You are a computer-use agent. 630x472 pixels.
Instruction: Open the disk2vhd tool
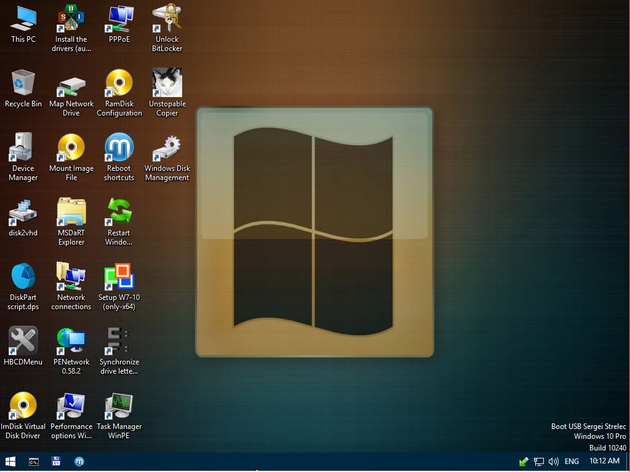coord(23,212)
